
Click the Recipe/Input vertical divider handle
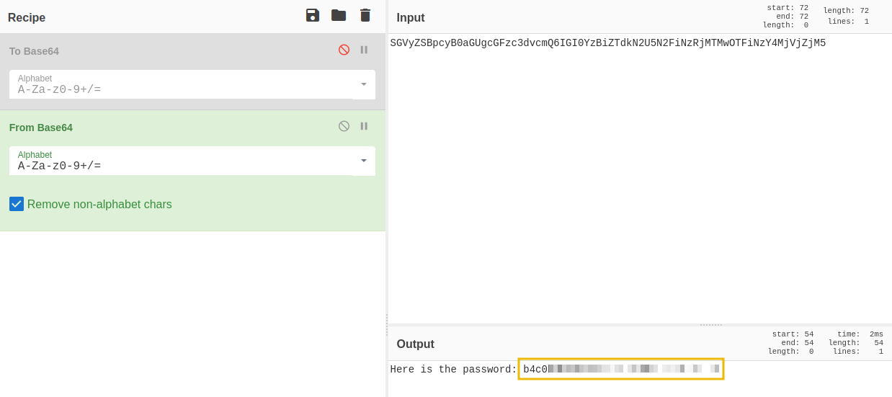click(387, 324)
